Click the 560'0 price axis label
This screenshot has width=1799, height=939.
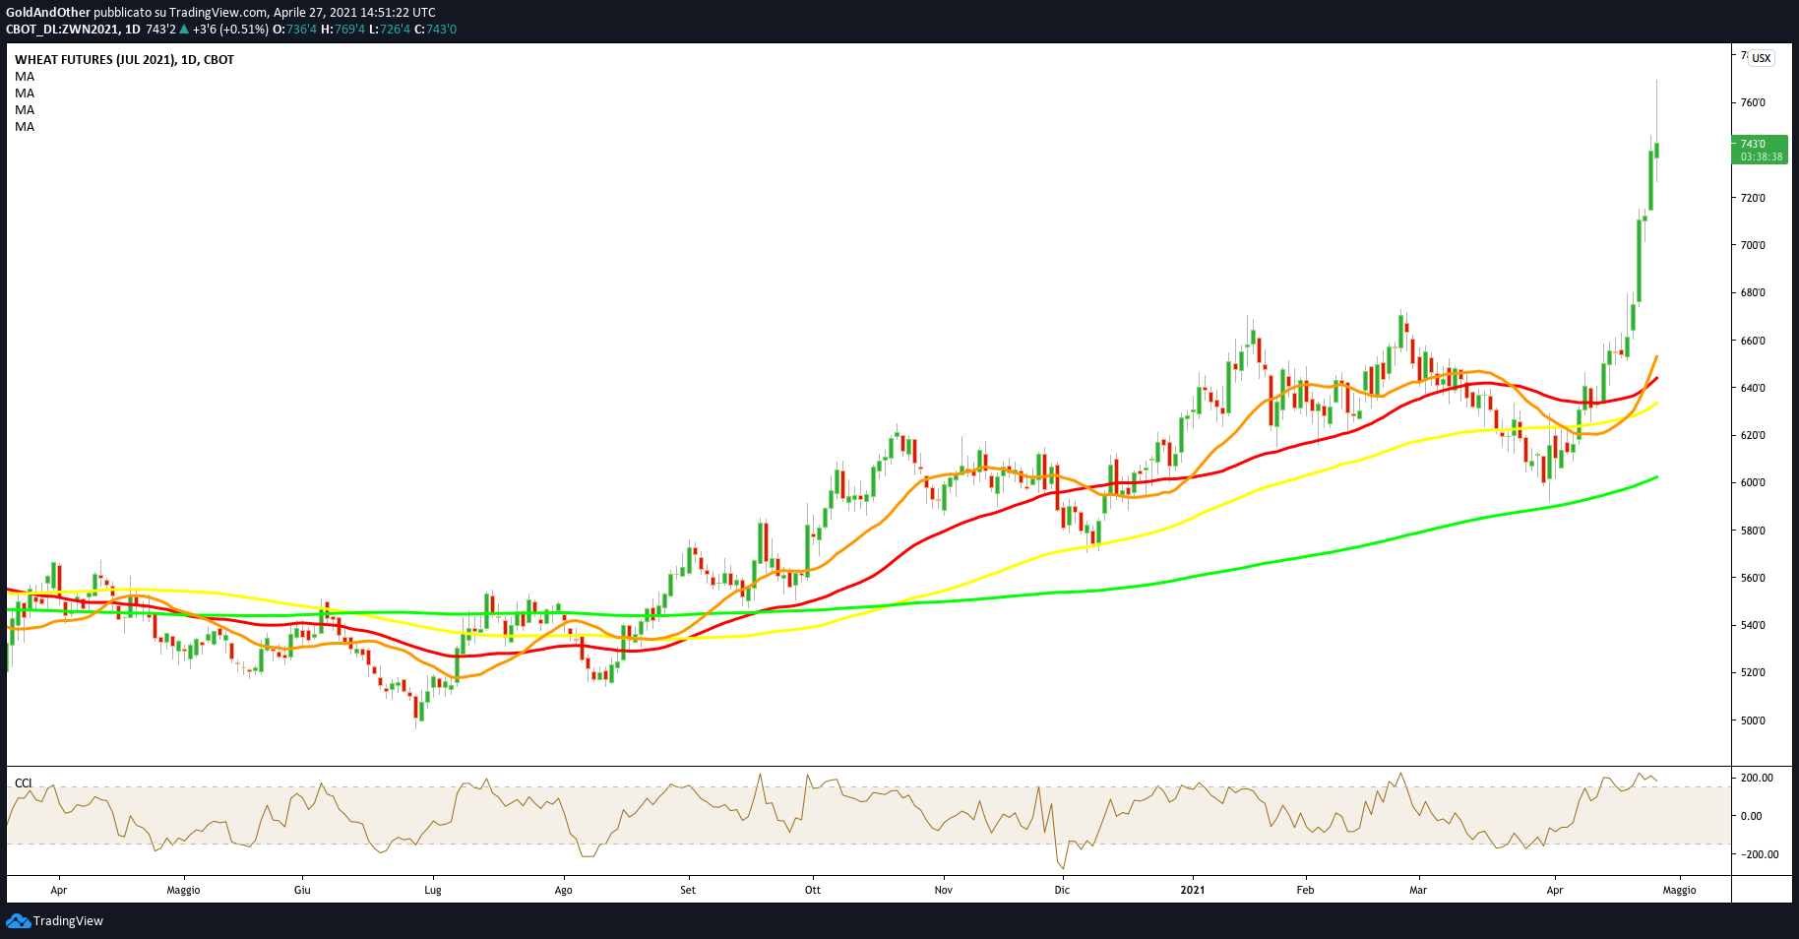click(1753, 578)
